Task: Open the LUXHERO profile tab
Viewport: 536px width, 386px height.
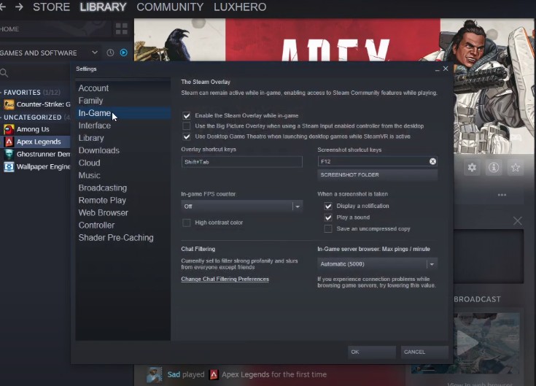Action: pyautogui.click(x=240, y=7)
